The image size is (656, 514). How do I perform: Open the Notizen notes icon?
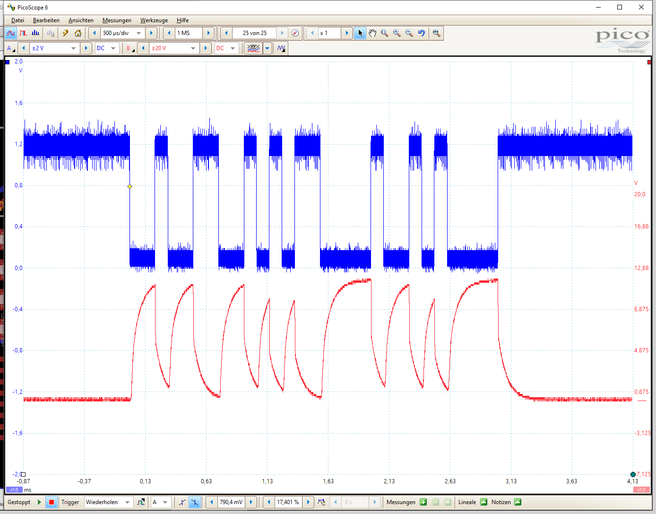tap(518, 502)
